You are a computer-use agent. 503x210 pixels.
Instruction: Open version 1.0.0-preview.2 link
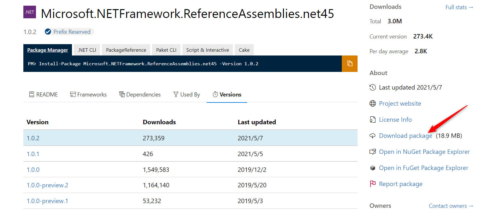point(47,185)
